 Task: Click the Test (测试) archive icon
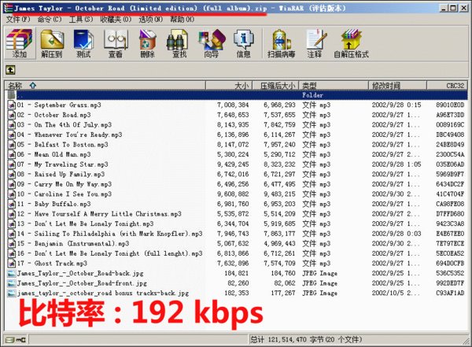83,43
